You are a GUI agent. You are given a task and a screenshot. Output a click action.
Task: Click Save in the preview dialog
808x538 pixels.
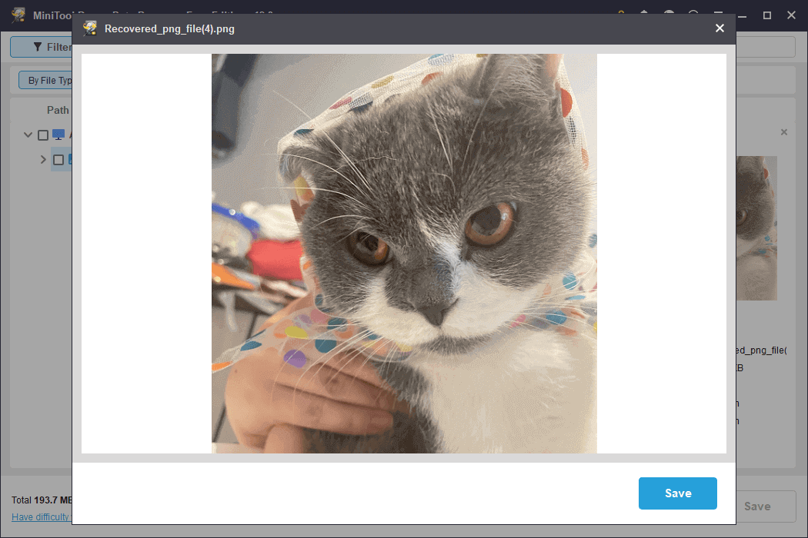pyautogui.click(x=677, y=493)
